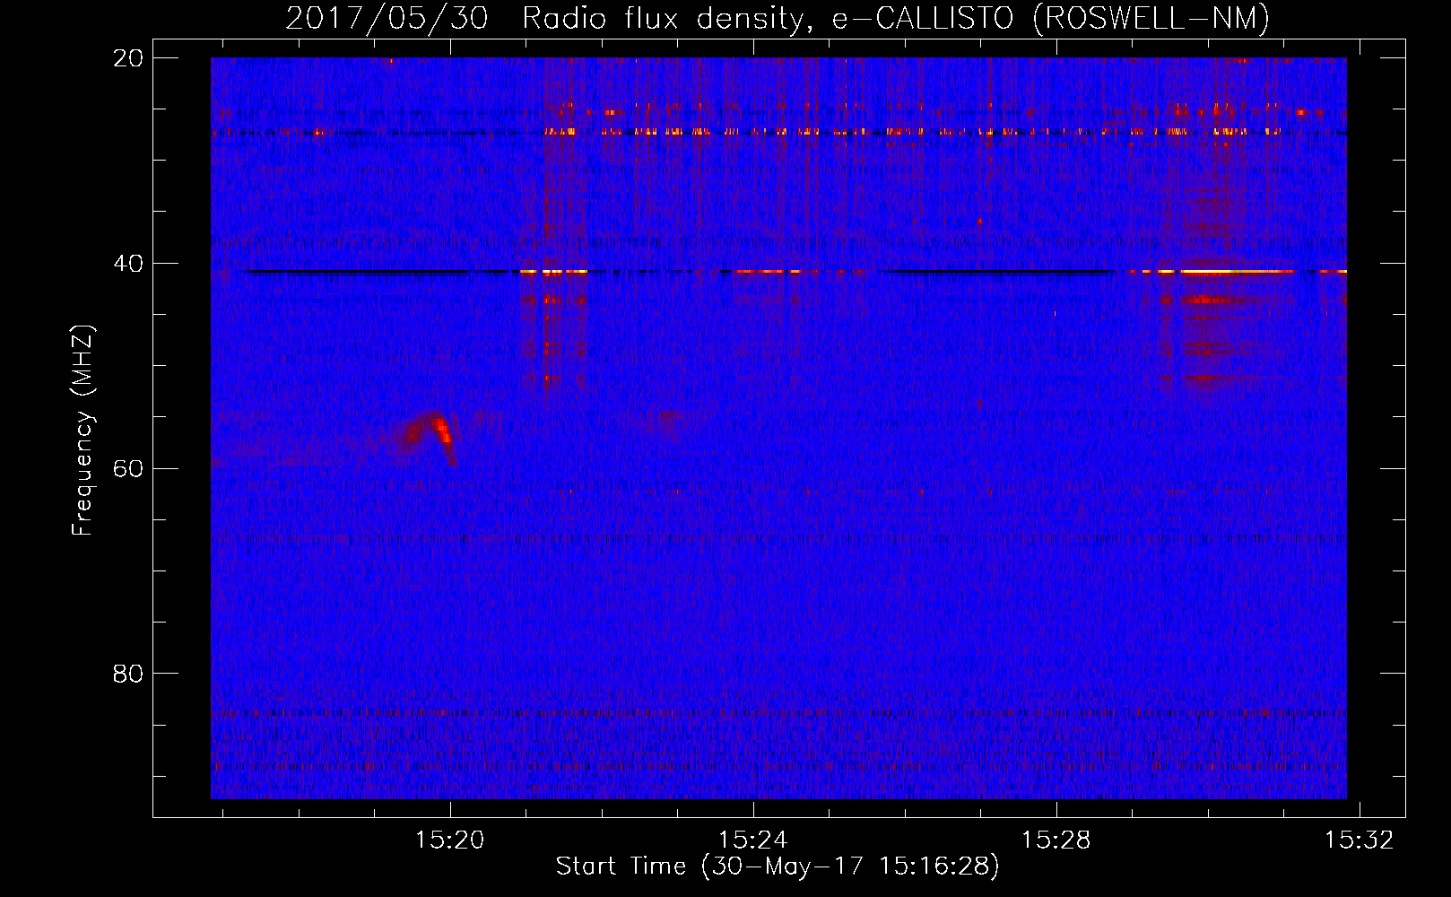
Task: Select the 15:28 time tick label
Action: [1056, 840]
